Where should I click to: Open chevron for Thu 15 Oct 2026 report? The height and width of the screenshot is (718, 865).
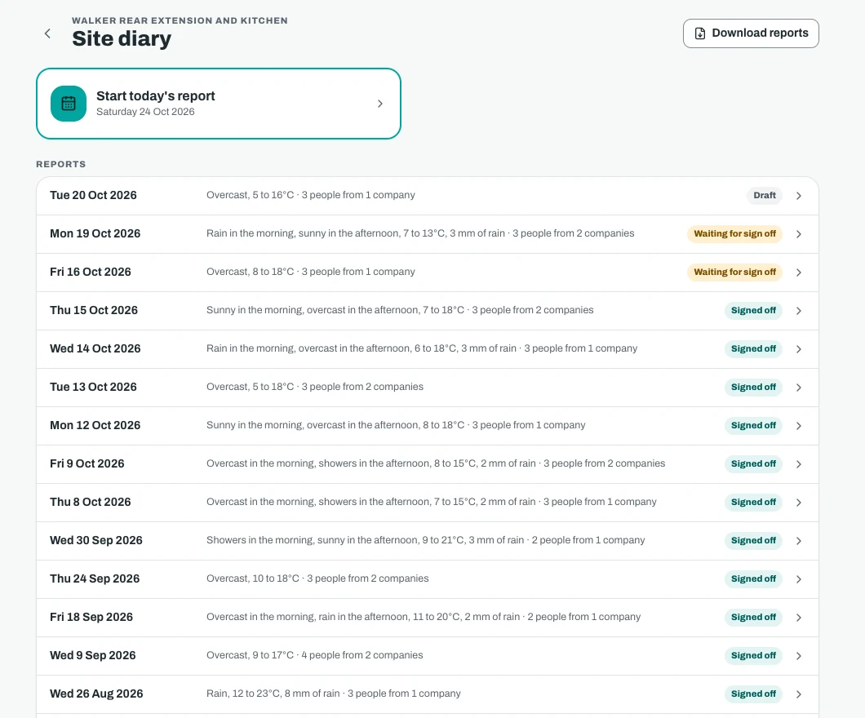pyautogui.click(x=799, y=311)
